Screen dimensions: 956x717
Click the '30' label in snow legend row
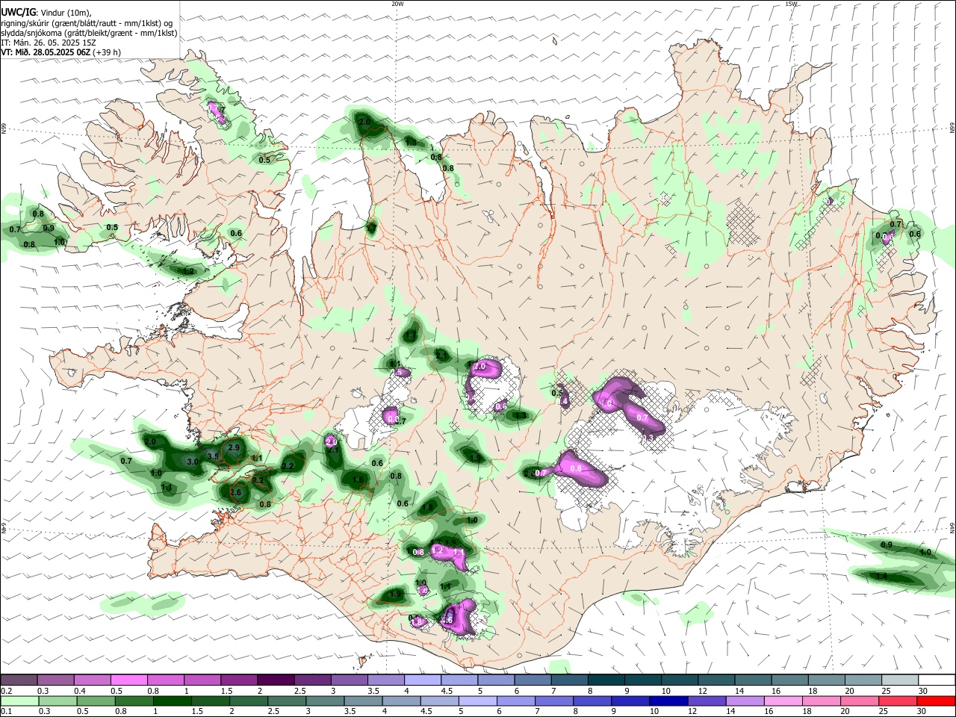coord(922,691)
